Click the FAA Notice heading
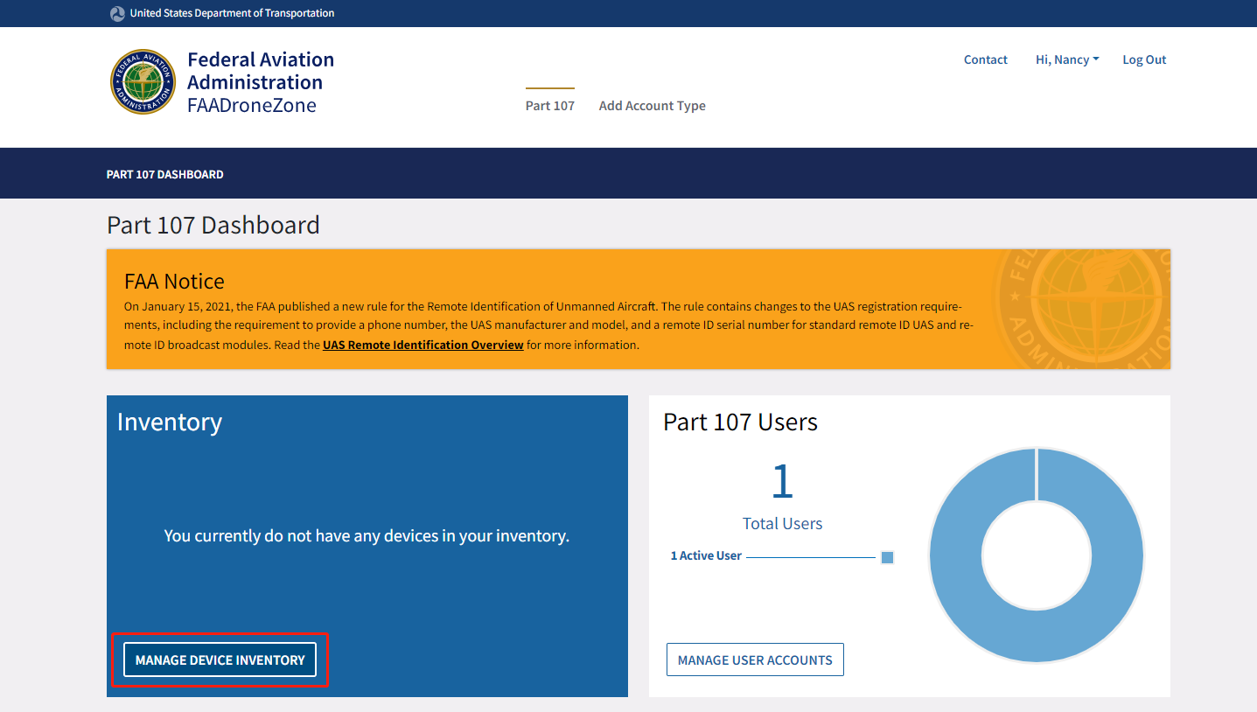Viewport: 1257px width, 712px height. click(x=174, y=281)
